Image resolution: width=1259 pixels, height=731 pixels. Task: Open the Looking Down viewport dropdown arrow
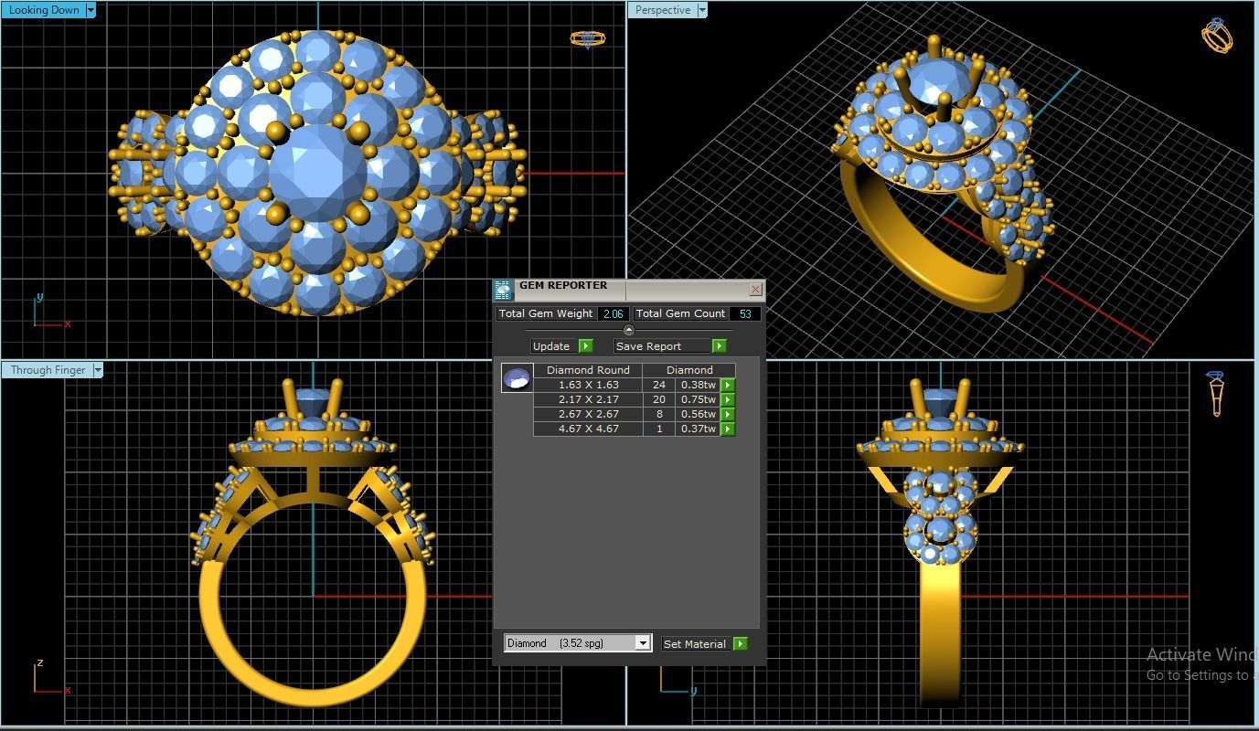coord(90,10)
